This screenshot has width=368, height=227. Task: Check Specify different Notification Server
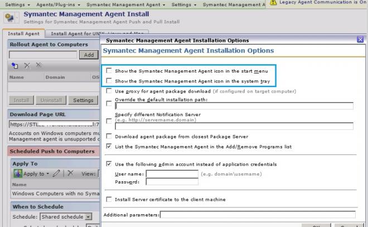[109, 121]
